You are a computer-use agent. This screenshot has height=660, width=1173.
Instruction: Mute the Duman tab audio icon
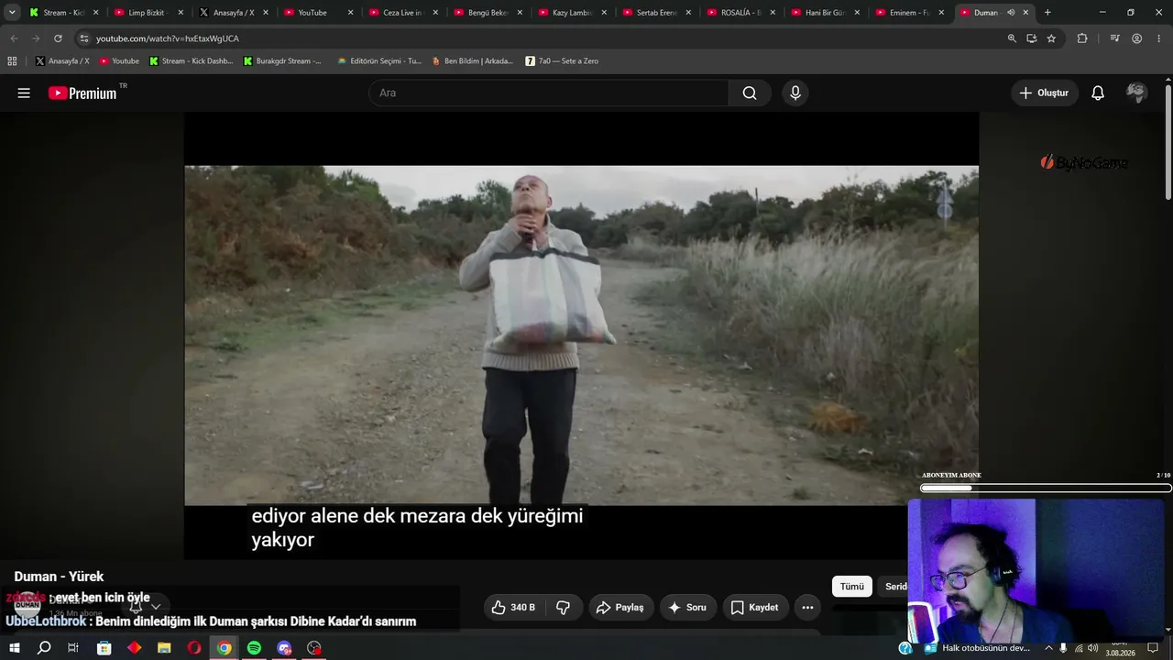pos(1011,13)
